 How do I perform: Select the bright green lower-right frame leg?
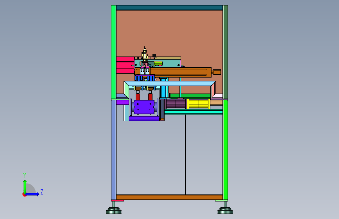[x=225, y=150]
